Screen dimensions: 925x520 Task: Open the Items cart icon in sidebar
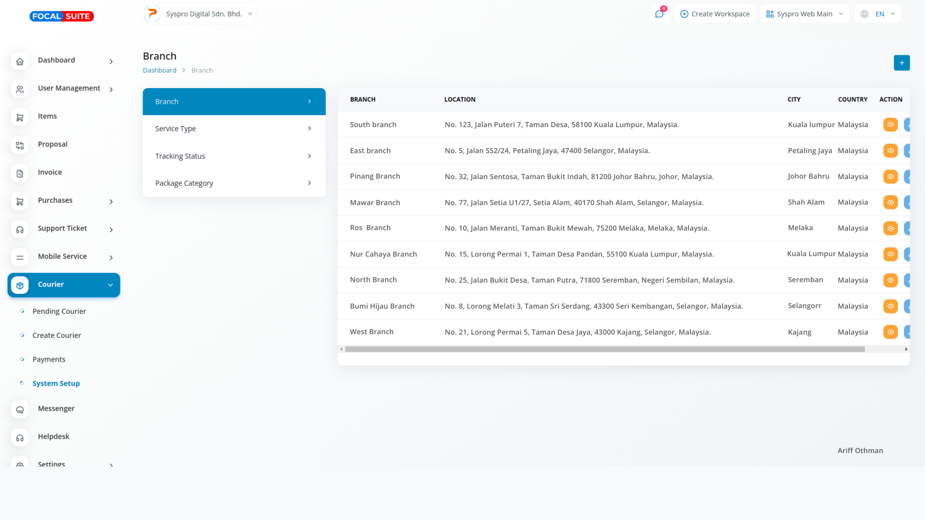tap(20, 117)
